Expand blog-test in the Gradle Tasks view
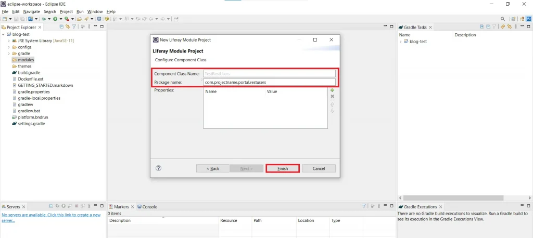 coord(401,42)
